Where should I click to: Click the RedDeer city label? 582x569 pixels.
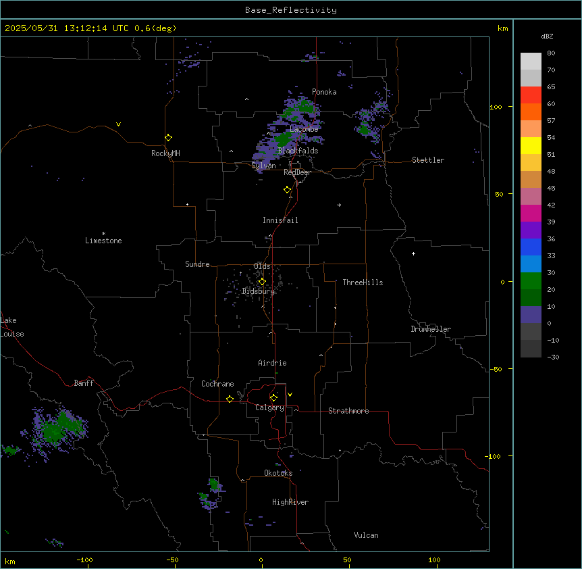coord(297,172)
